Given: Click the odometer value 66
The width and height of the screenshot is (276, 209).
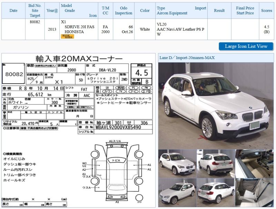Looking at the screenshot, I should coord(131,27).
